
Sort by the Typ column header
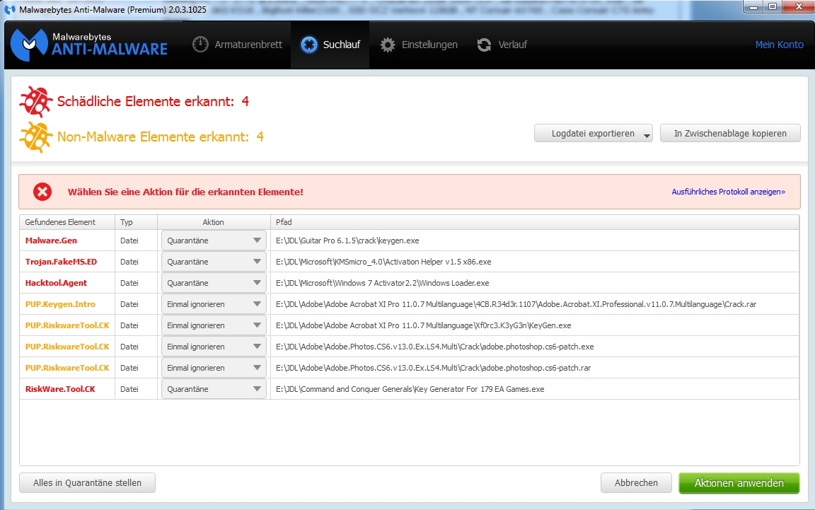(136, 222)
